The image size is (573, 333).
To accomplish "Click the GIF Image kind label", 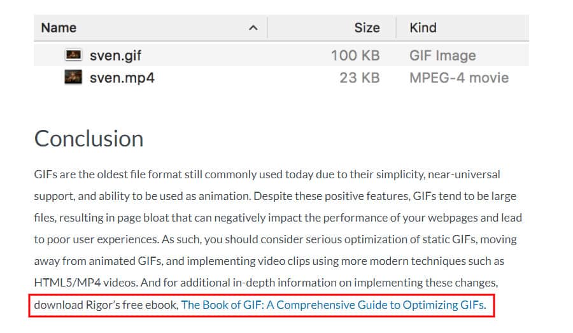I will click(442, 55).
